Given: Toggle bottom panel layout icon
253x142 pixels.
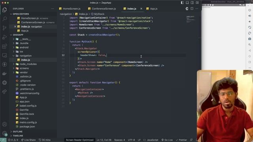Looking at the screenshot, I should 187,3.
